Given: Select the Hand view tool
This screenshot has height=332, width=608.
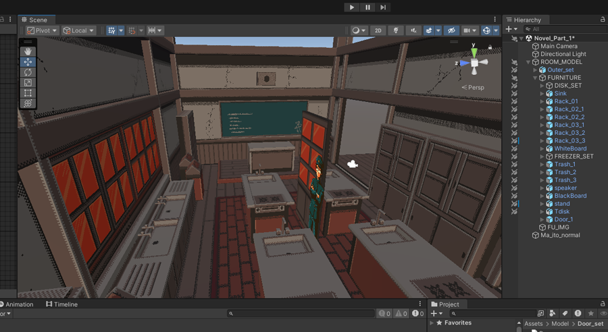Looking at the screenshot, I should coord(28,51).
